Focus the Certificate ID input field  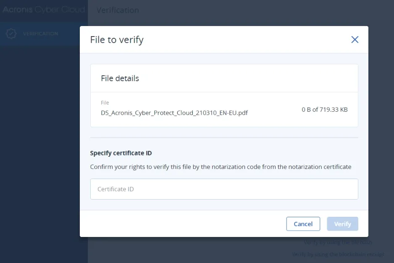pyautogui.click(x=224, y=189)
